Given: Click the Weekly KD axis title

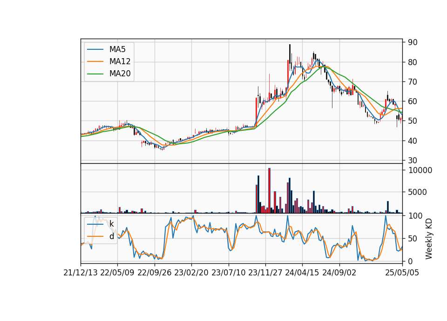Looking at the screenshot, I should point(429,239).
